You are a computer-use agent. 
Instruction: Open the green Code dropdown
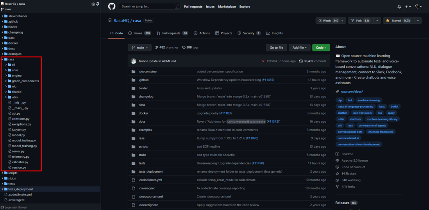(321, 48)
